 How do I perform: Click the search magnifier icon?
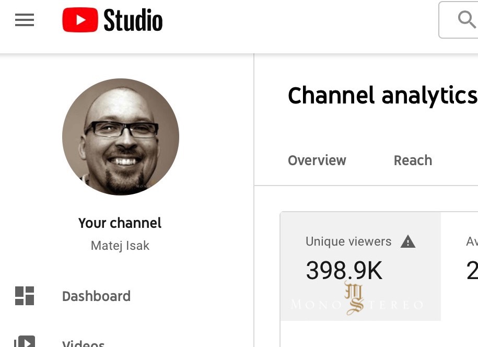pos(467,19)
